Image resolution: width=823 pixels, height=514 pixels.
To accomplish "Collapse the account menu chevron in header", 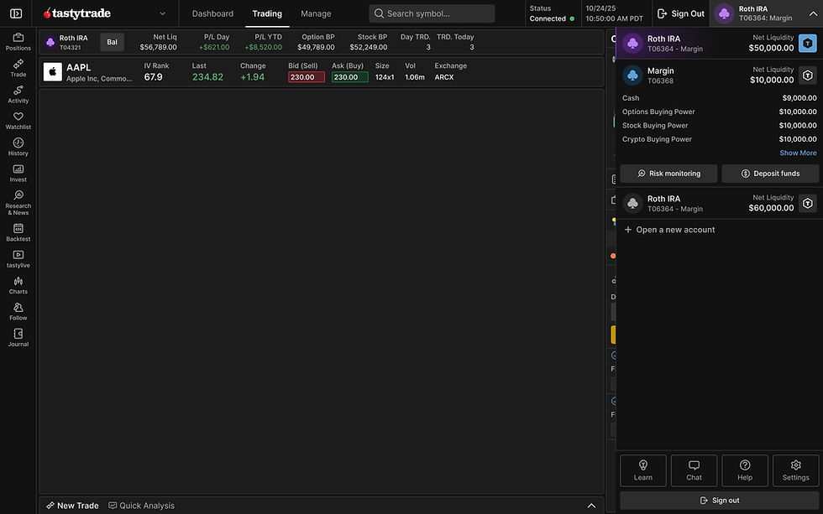I will [813, 13].
